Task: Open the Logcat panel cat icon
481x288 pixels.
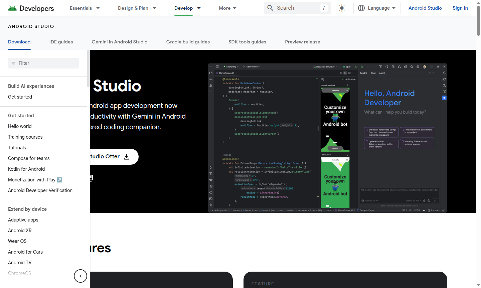Action: tap(211, 186)
